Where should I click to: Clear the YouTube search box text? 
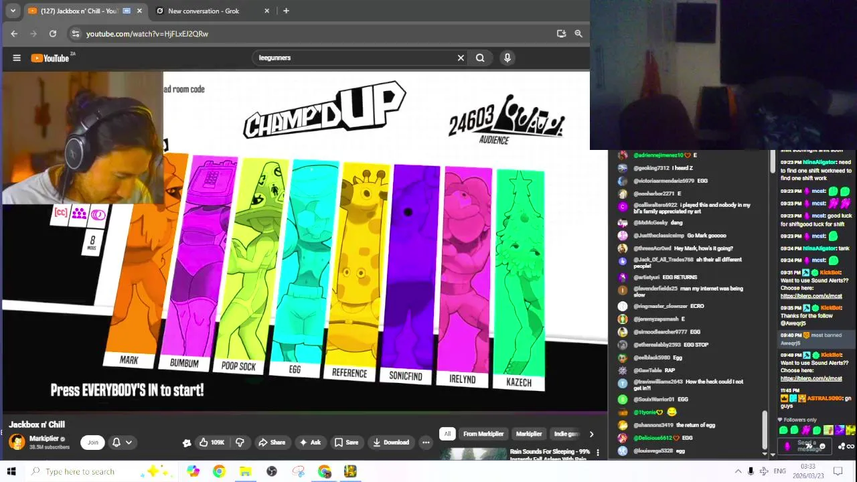(x=461, y=58)
